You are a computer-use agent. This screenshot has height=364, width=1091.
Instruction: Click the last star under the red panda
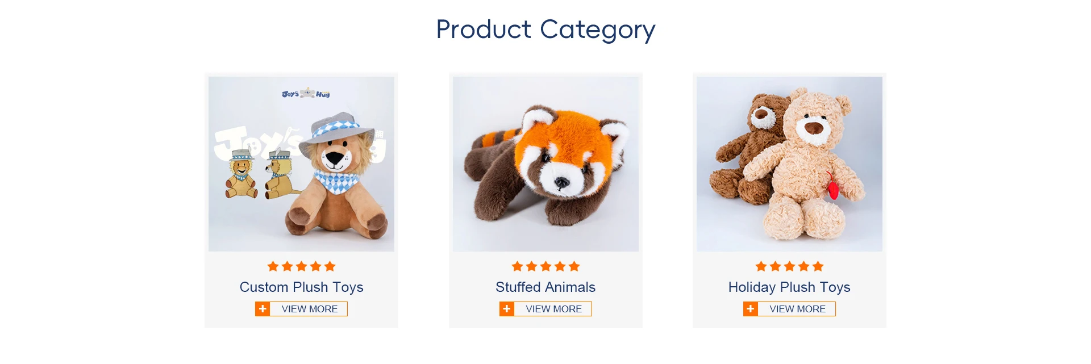[574, 266]
